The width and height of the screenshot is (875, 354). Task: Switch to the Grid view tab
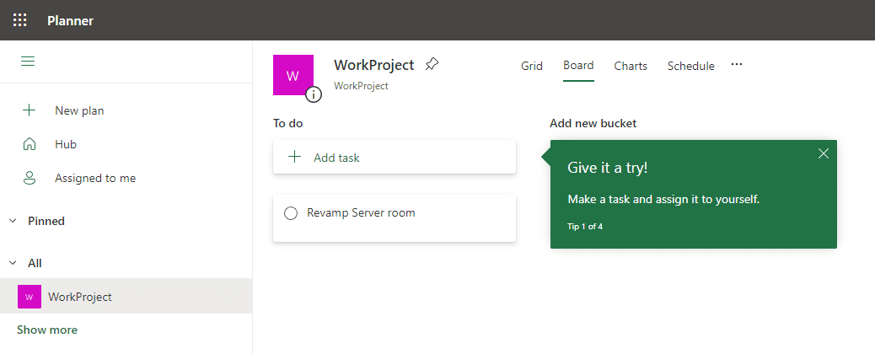532,66
